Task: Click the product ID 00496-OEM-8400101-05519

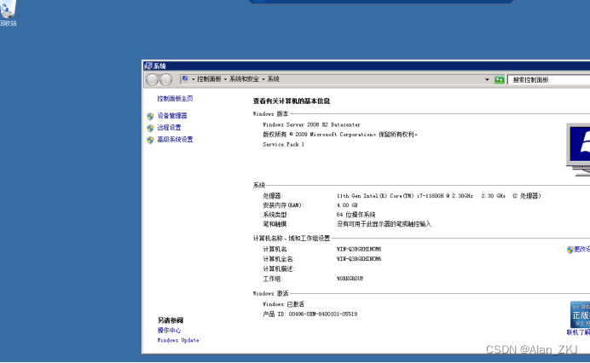Action: point(323,314)
